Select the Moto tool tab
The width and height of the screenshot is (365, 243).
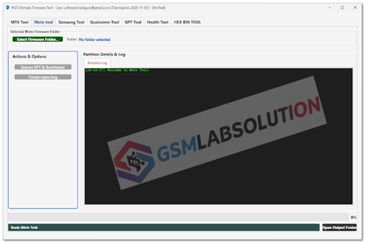pyautogui.click(x=43, y=22)
